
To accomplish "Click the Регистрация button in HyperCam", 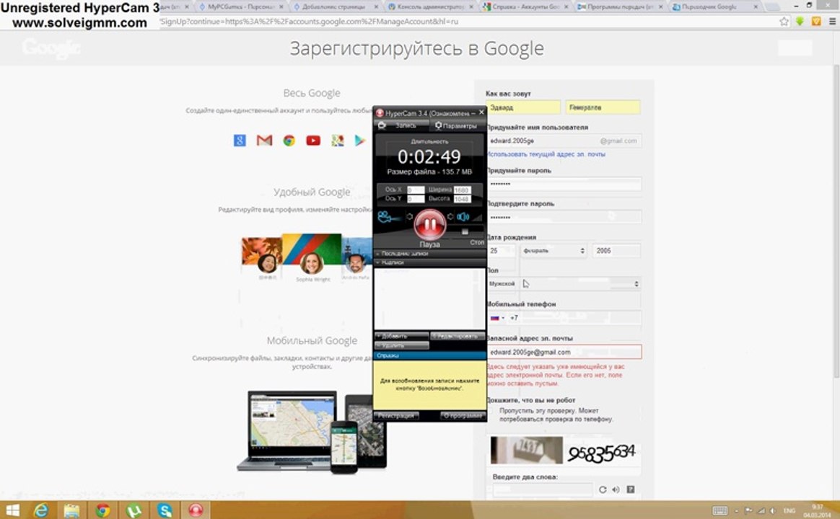I will pos(396,416).
